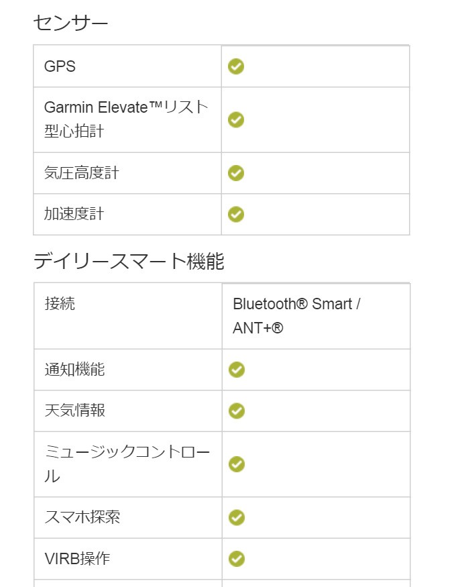Select the デイリースマート機能 section heading

129,261
